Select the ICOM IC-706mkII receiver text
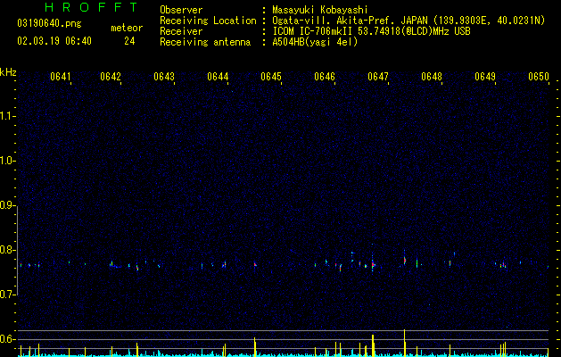561x357 pixels. (x=371, y=31)
